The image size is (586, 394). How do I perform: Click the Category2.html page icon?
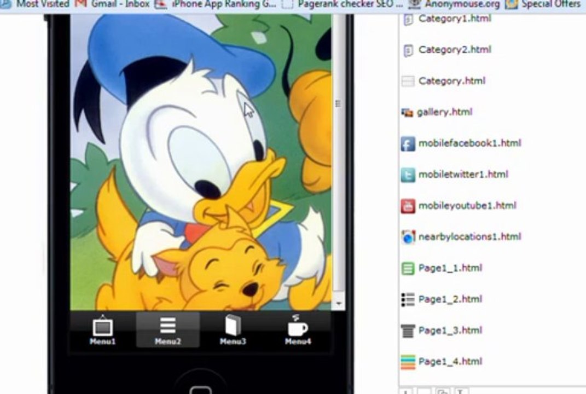pos(408,50)
